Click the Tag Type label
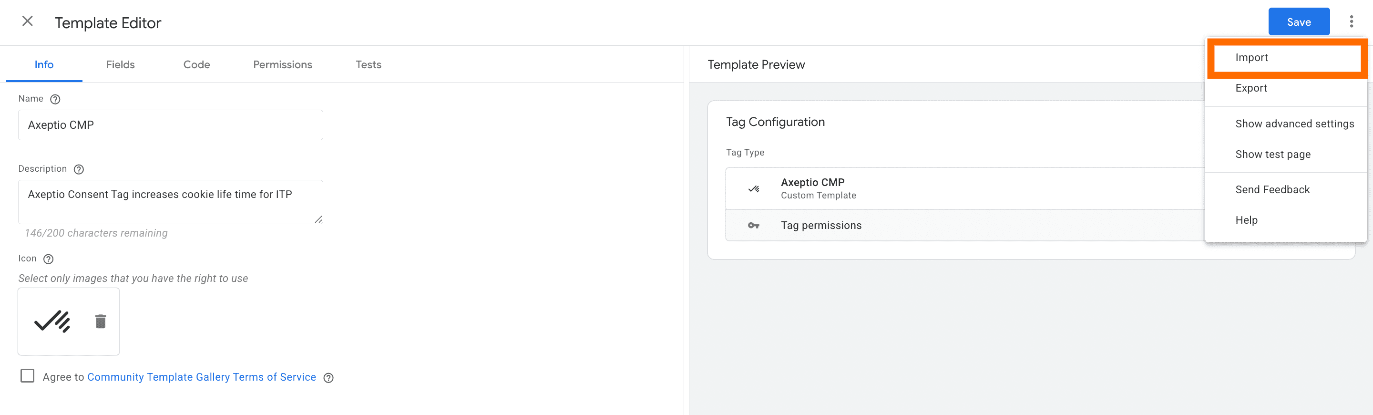The height and width of the screenshot is (415, 1373). click(745, 153)
